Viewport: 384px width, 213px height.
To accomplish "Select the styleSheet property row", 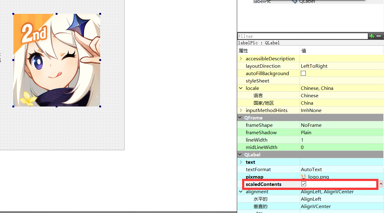I will click(310, 81).
